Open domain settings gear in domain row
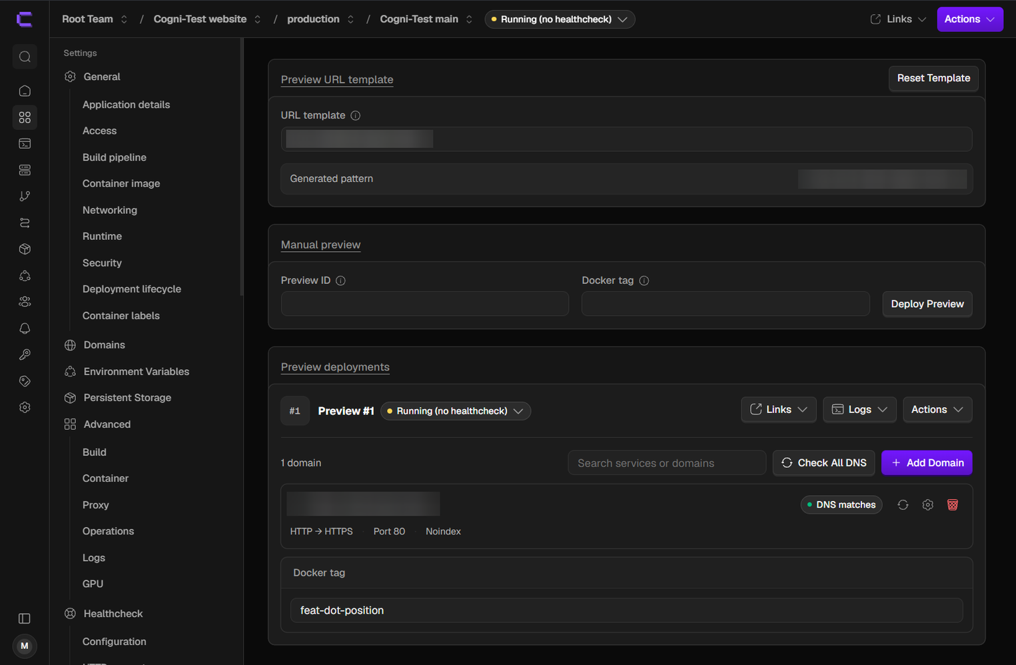Image resolution: width=1016 pixels, height=665 pixels. 927,504
